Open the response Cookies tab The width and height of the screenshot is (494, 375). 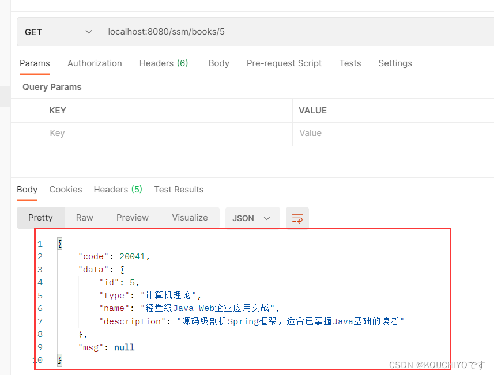coord(66,190)
